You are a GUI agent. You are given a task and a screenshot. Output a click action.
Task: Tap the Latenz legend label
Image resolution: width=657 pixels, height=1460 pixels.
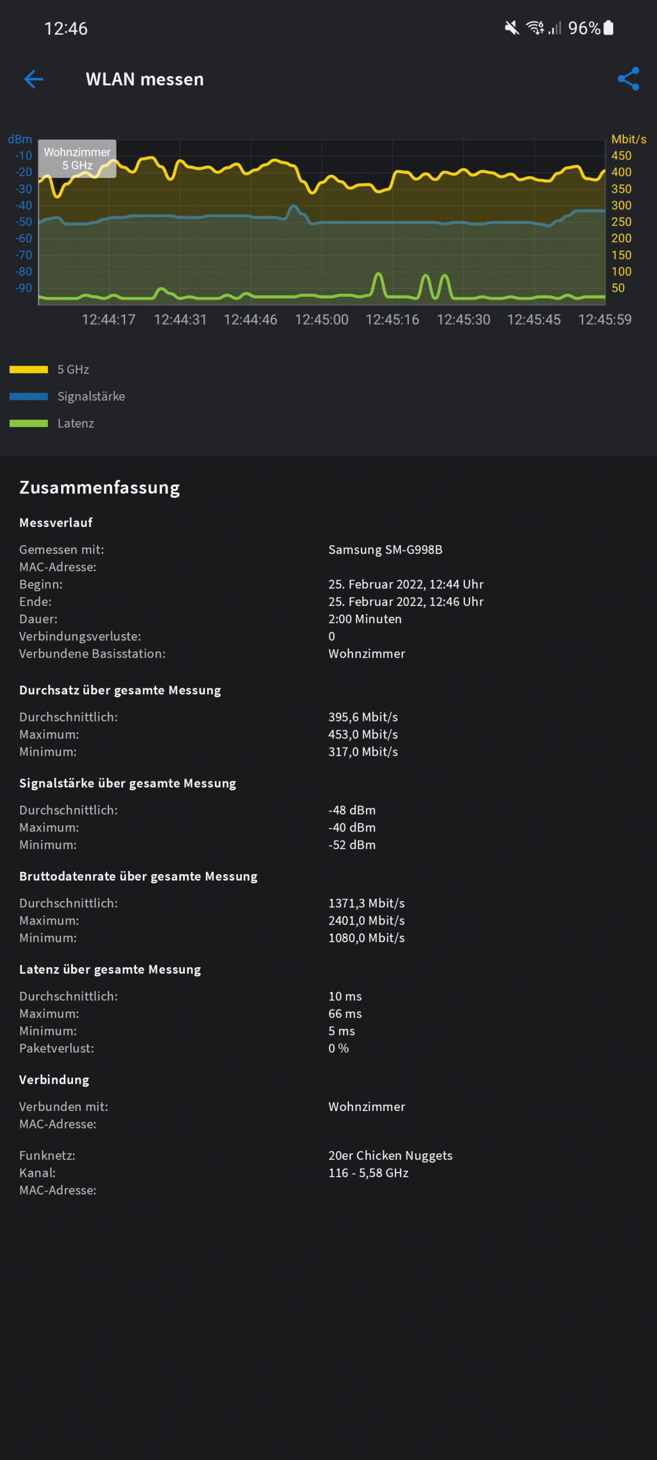[x=76, y=423]
